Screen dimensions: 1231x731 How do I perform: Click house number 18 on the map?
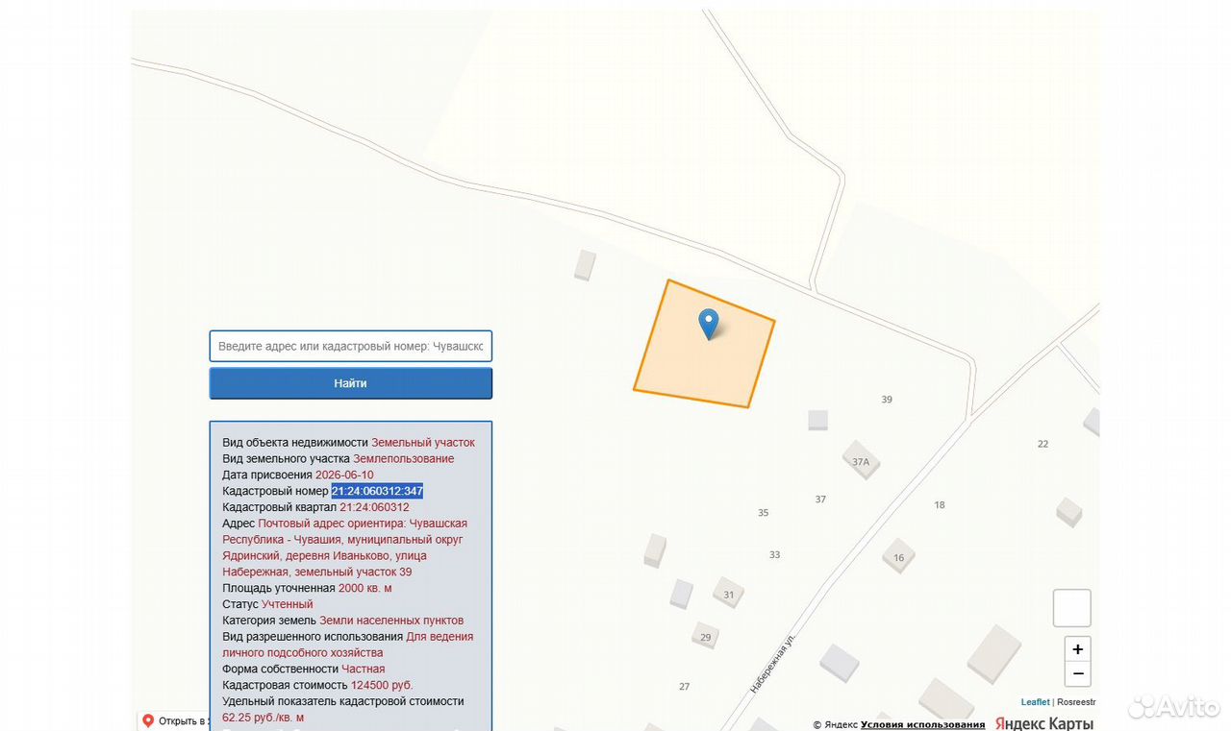[940, 505]
